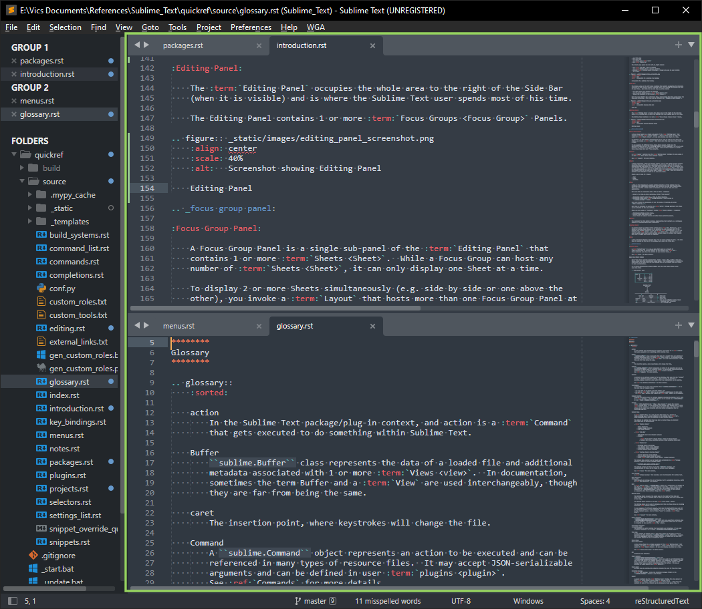Screen dimensions: 702x609
Task: Click the _start.bat Windows file icon
Action: 33,569
